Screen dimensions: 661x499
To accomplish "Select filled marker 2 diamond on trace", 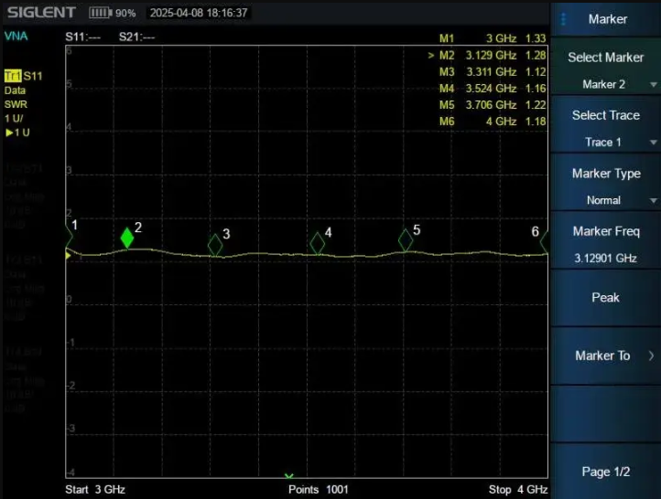I will [x=127, y=238].
